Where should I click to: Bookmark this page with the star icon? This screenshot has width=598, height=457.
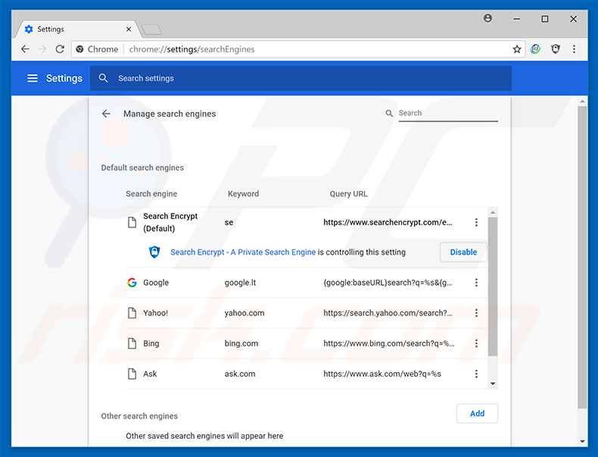tap(517, 49)
